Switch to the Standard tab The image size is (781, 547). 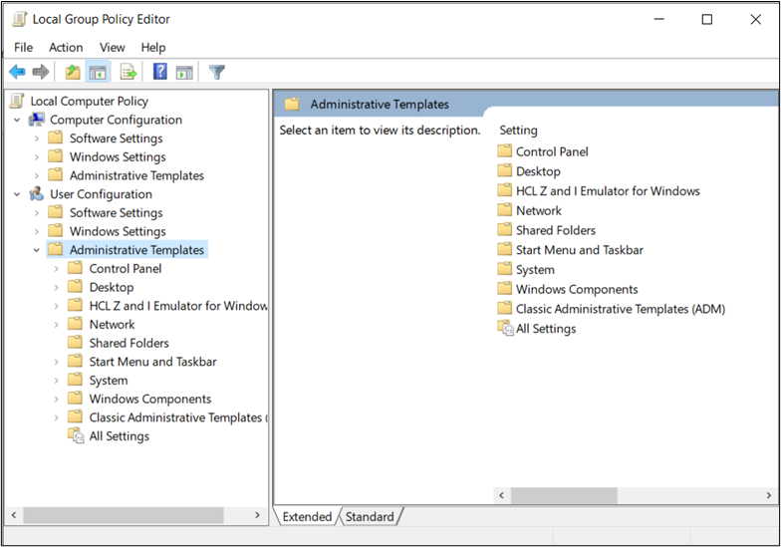click(x=370, y=516)
